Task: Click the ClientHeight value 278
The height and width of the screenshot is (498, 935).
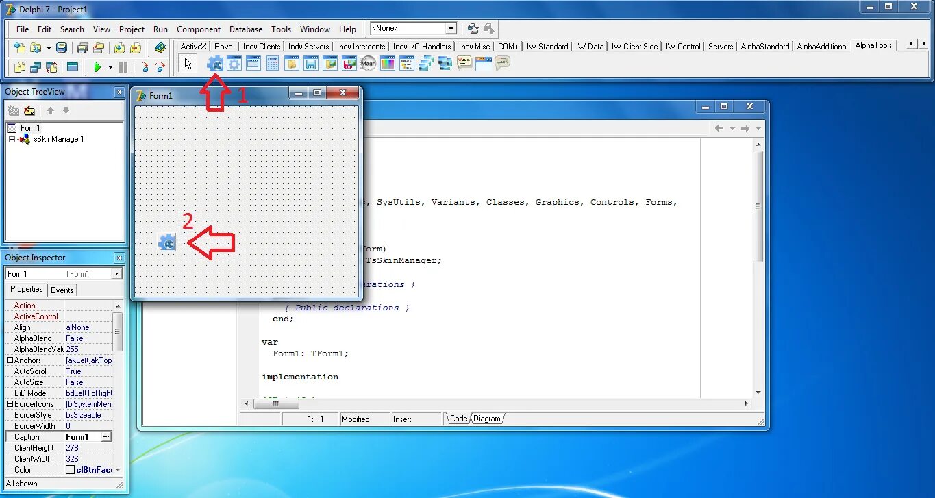Action: coord(88,448)
